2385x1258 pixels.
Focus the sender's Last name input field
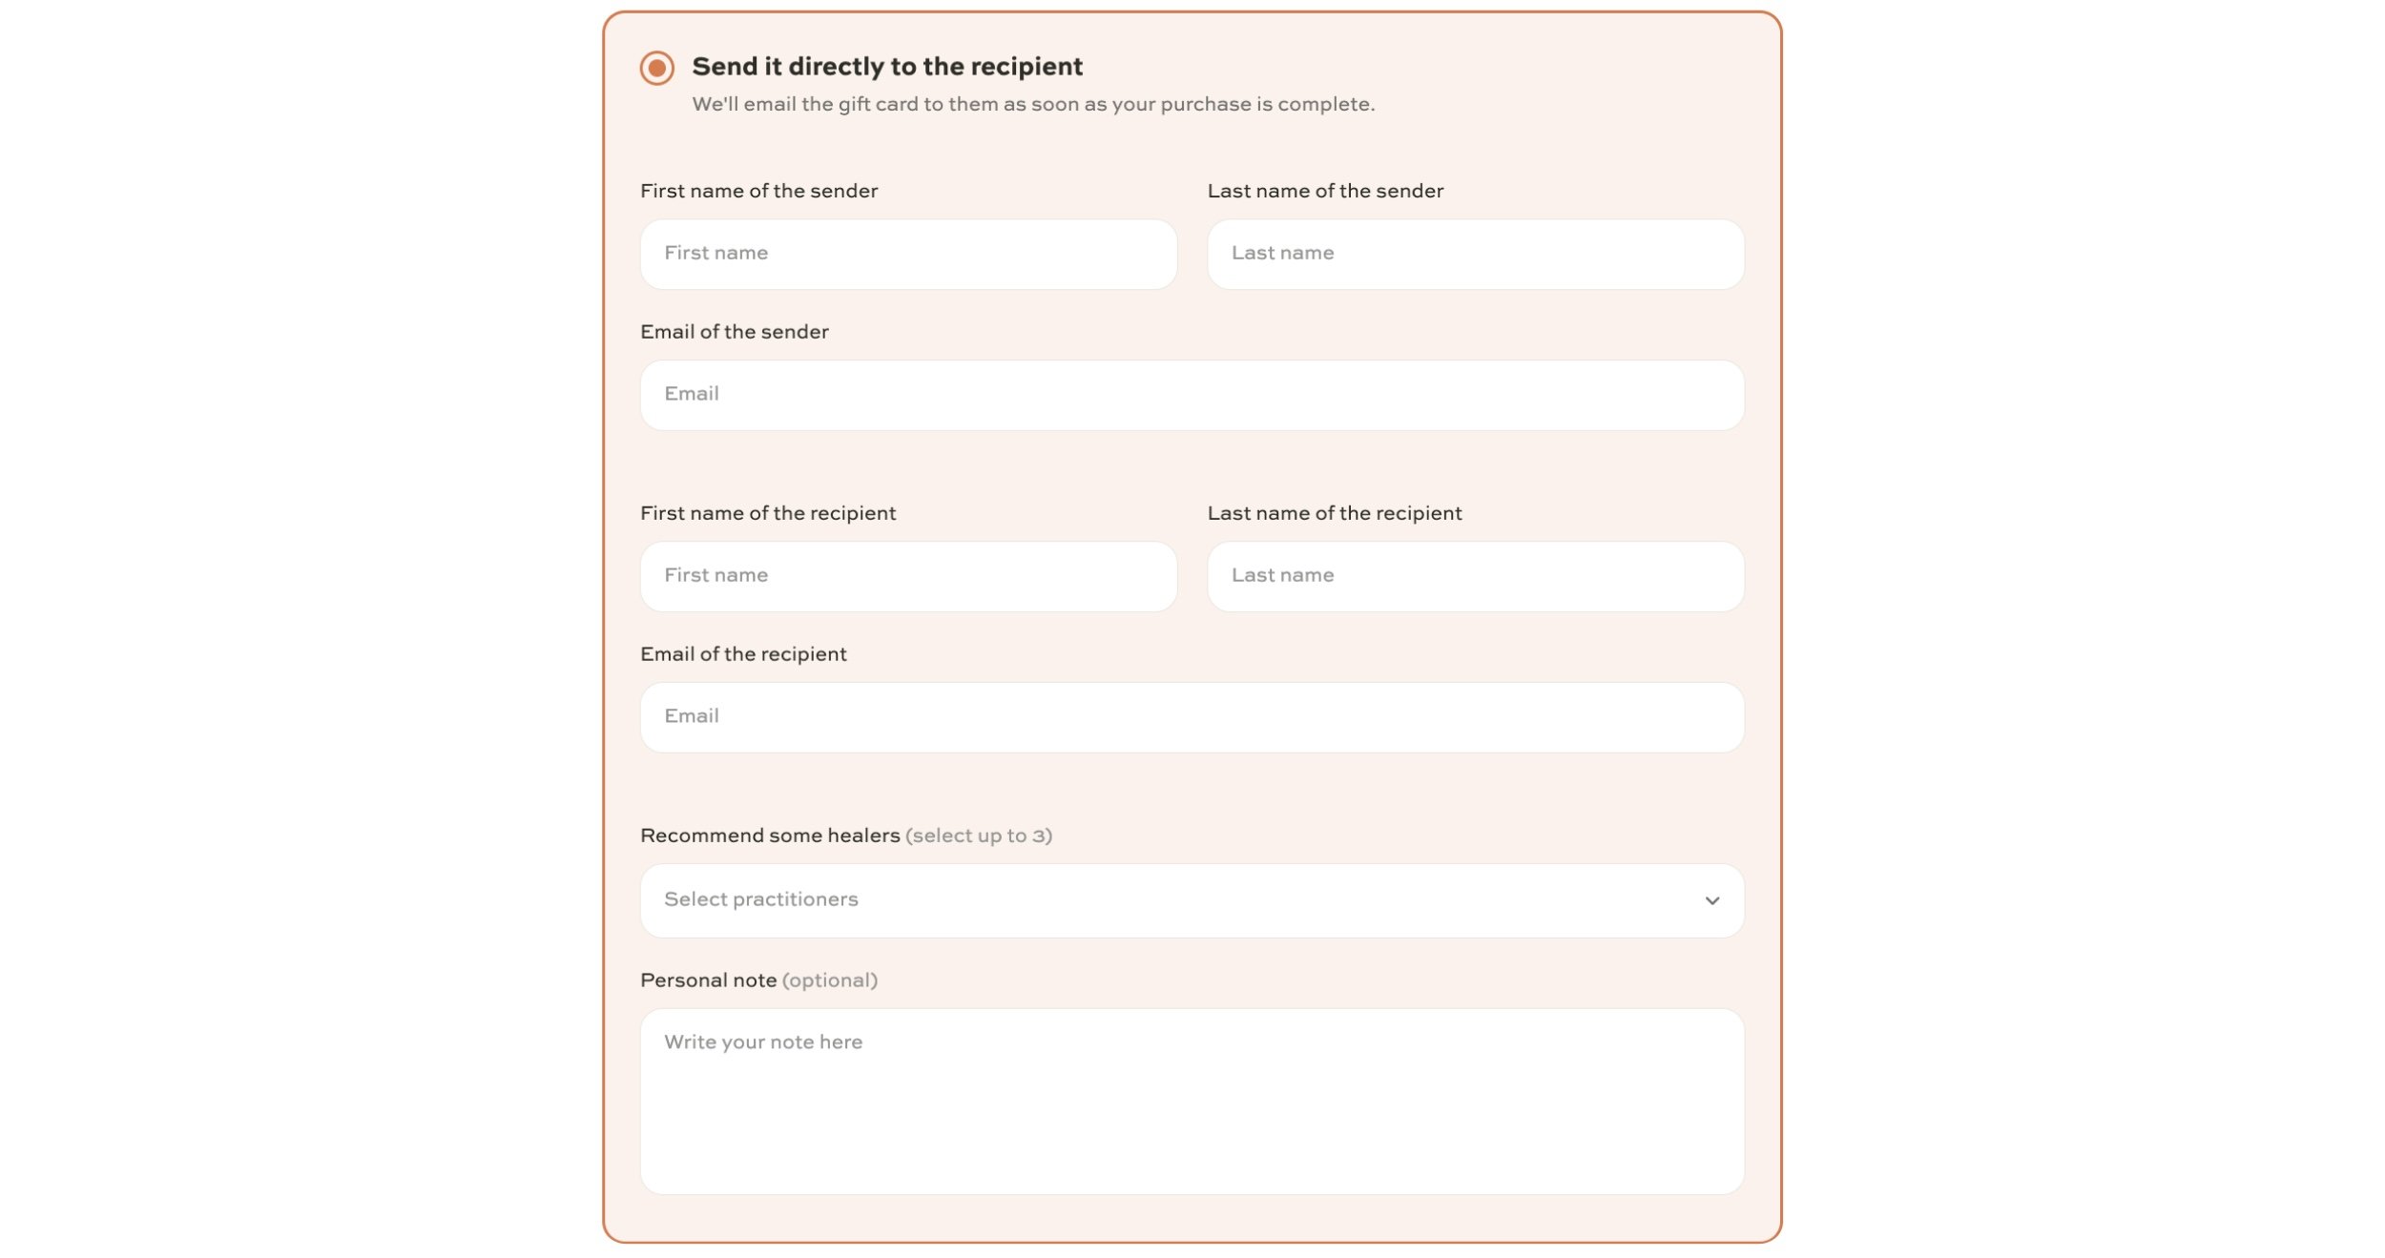point(1475,254)
